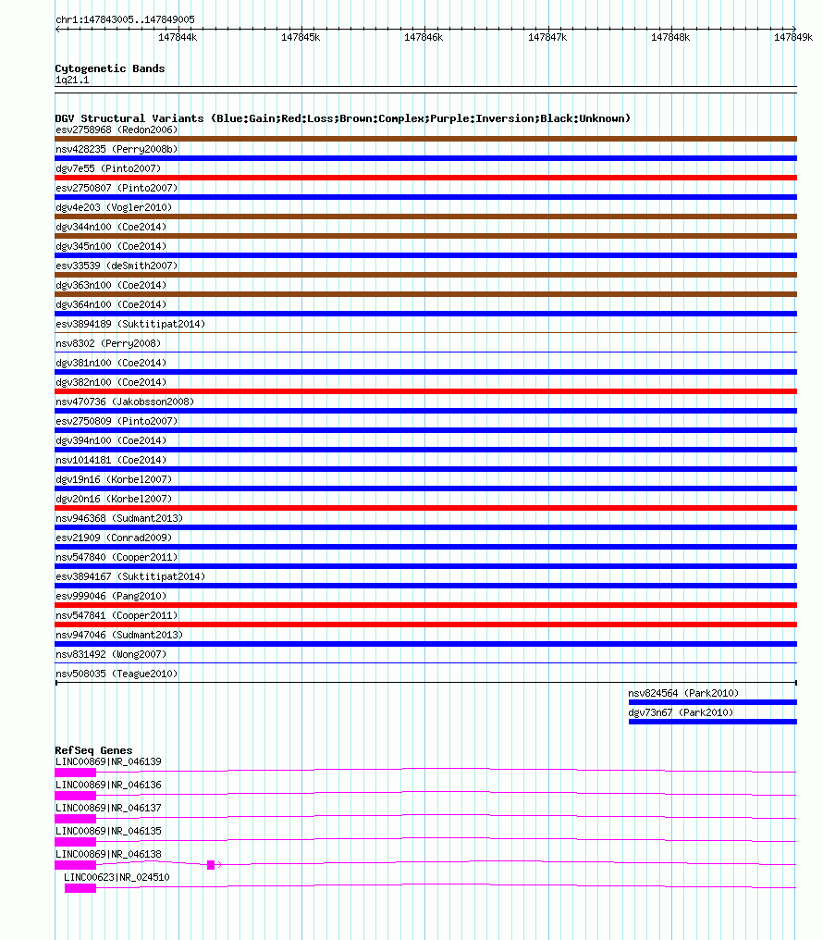The image size is (823, 940).
Task: Click nsv831492 (Wong2007) label
Action: 111,654
